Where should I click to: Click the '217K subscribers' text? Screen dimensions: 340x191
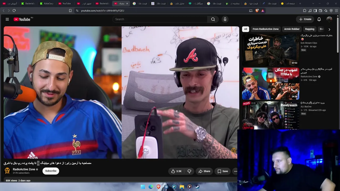coord(21,173)
